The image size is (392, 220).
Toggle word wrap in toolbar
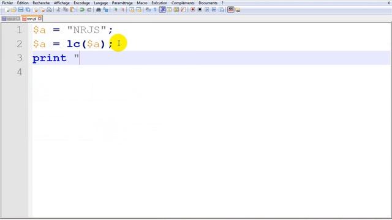click(148, 10)
